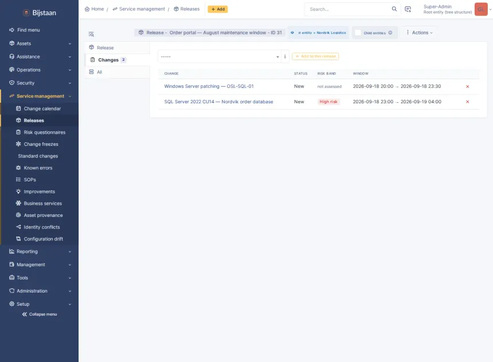The height and width of the screenshot is (362, 493).
Task: Open SQL Server 2022 CU14 change link
Action: pos(218,102)
